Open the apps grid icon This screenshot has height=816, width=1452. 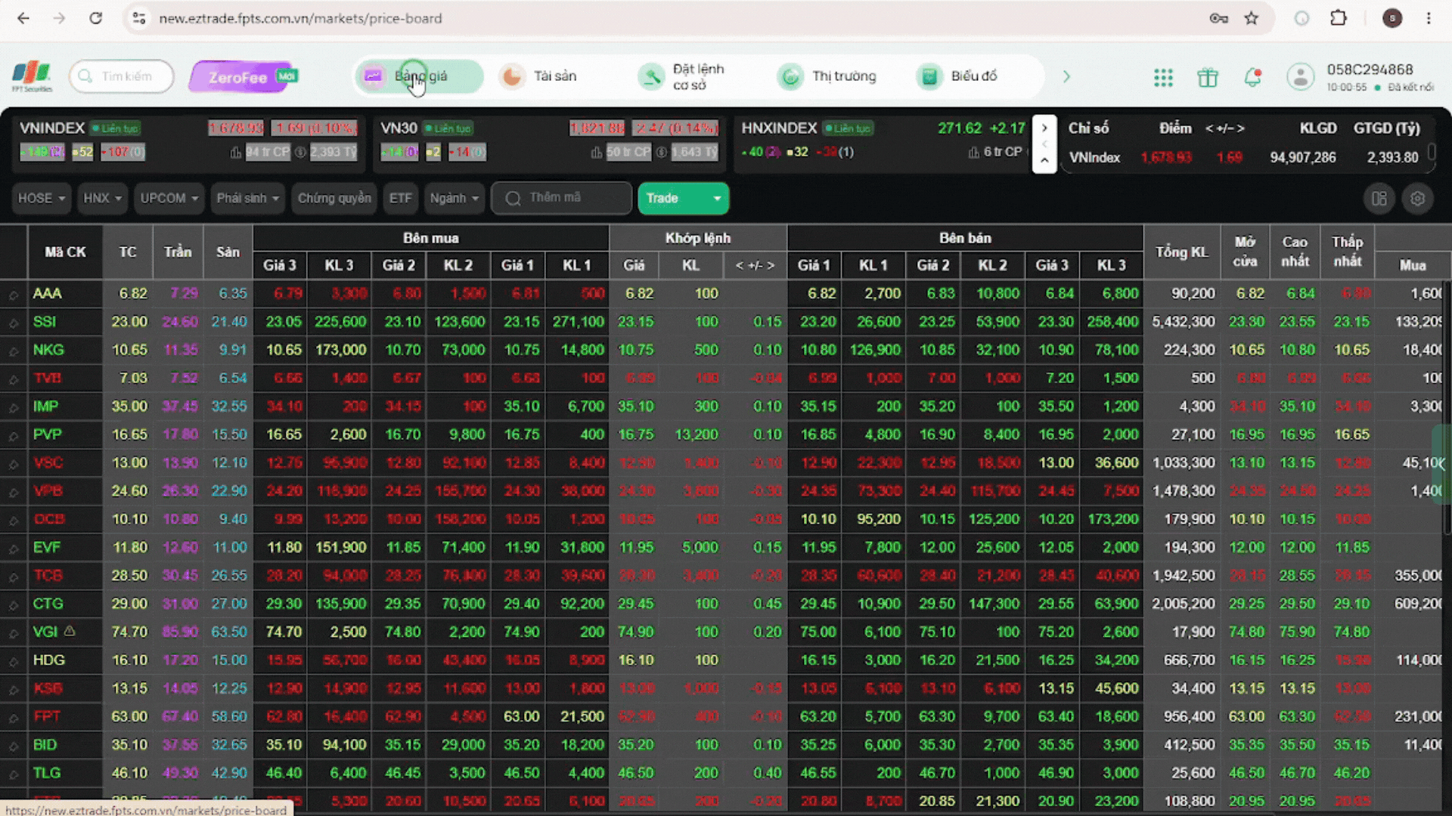(1163, 77)
